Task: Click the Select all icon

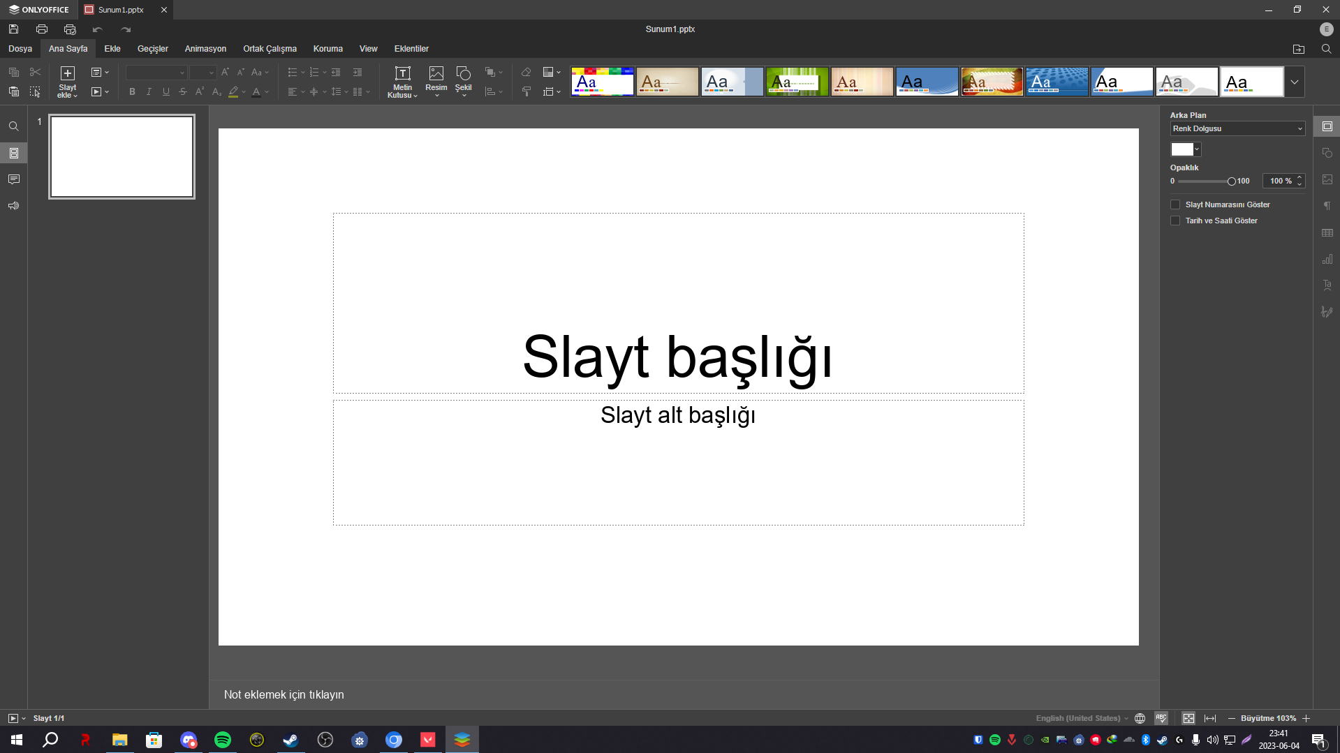Action: 35,91
